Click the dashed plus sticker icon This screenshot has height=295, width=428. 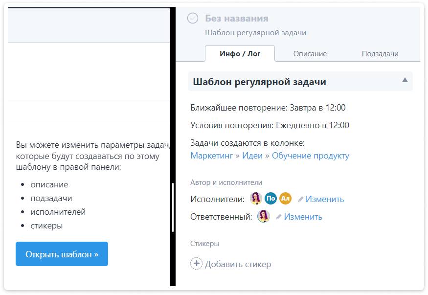point(196,264)
